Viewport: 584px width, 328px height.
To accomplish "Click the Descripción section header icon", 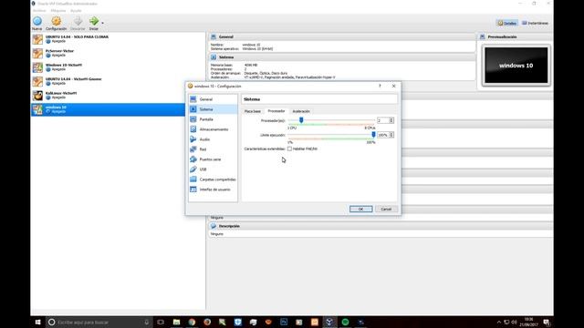I will click(x=214, y=226).
